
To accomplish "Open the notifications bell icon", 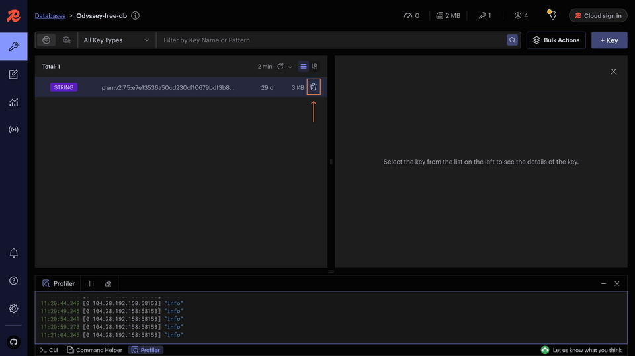I will tap(13, 253).
